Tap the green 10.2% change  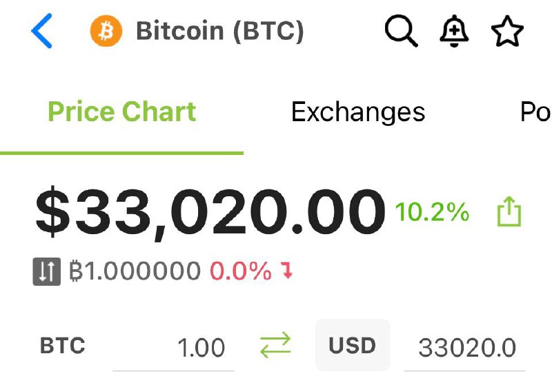click(x=432, y=212)
